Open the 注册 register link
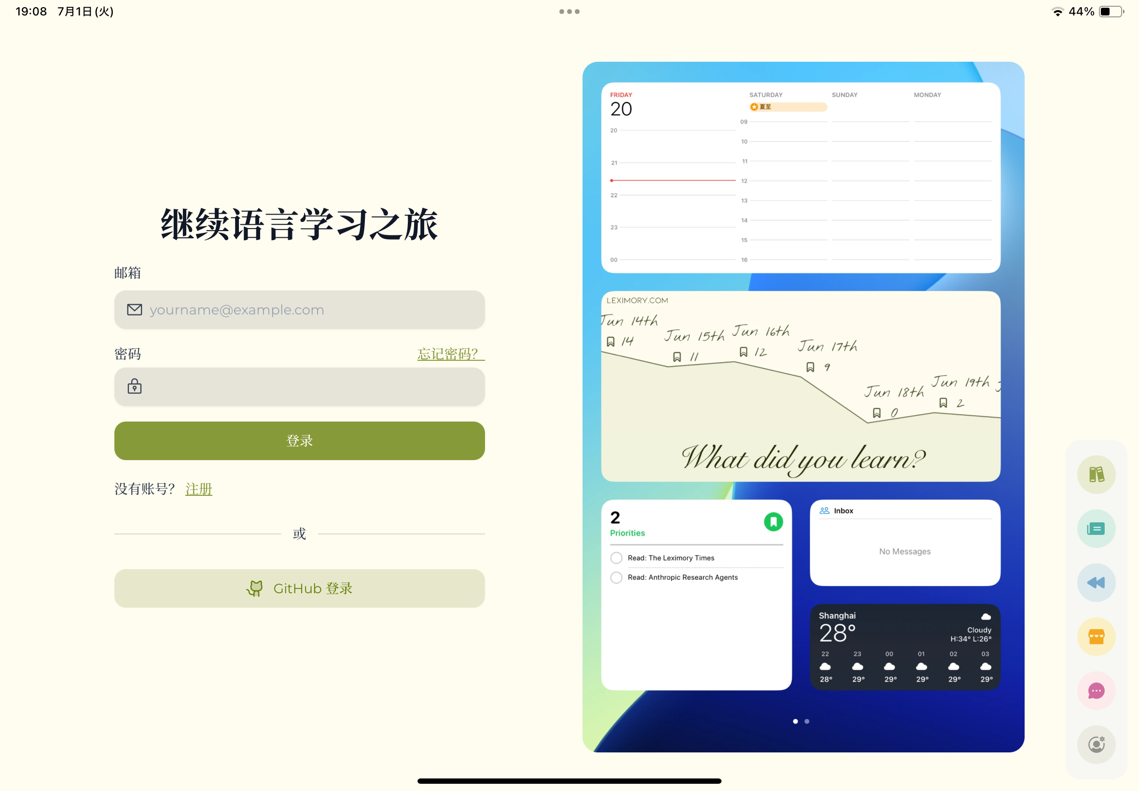This screenshot has height=791, width=1139. [x=198, y=489]
